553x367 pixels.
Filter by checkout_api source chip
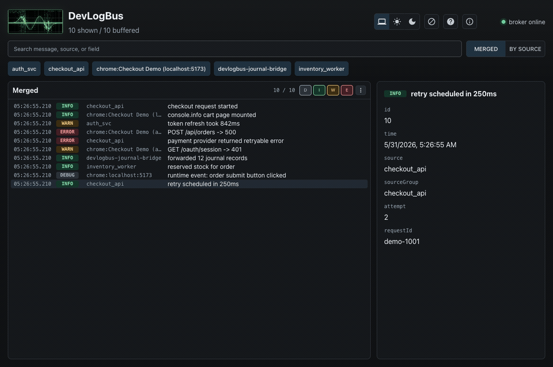(66, 69)
